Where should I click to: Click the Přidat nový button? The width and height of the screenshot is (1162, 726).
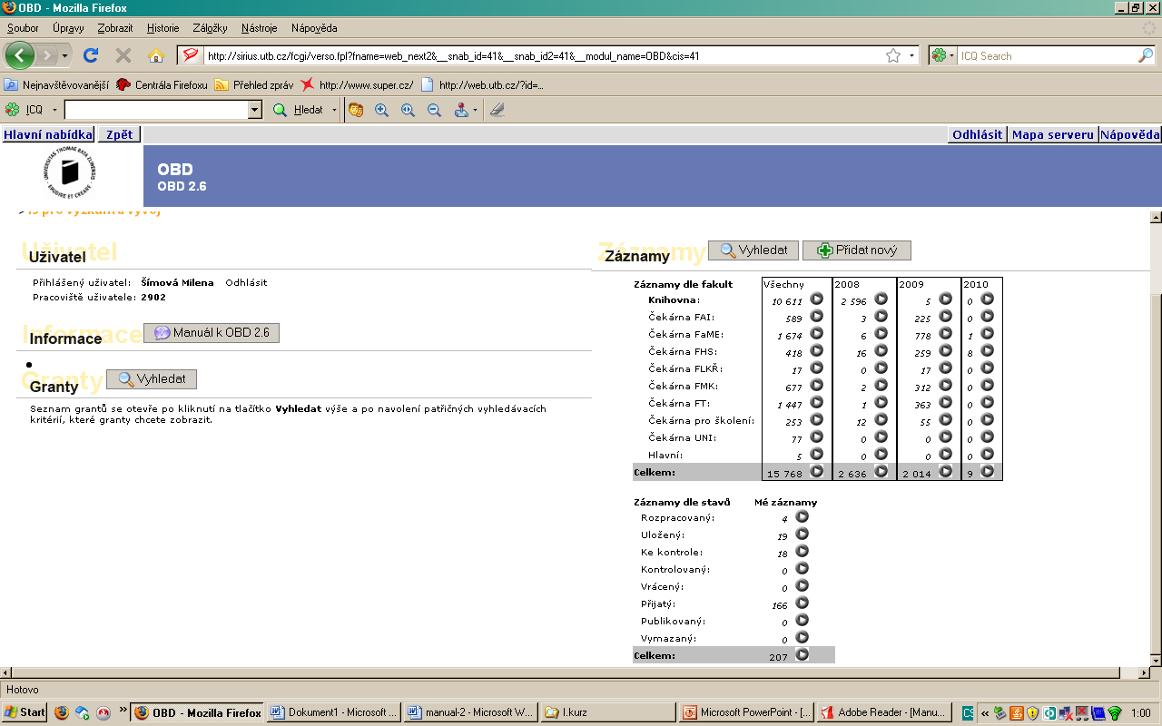[857, 250]
